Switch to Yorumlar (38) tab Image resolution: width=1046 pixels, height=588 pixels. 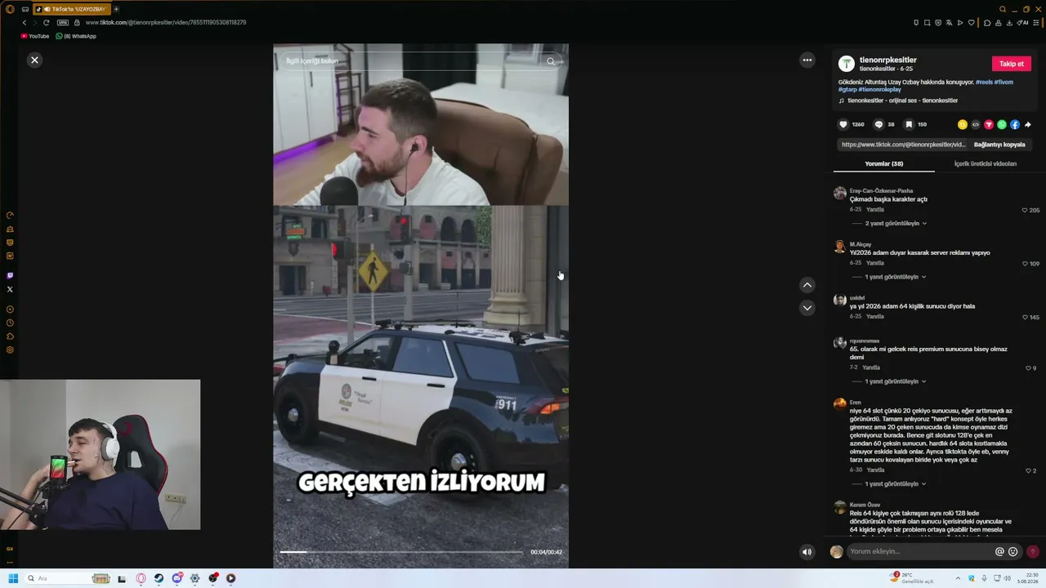click(883, 163)
